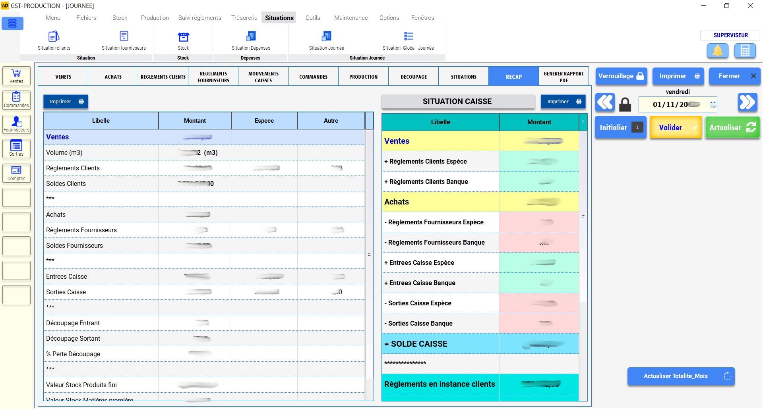This screenshot has height=409, width=763.
Task: Open the date picker calendar icon
Action: (x=713, y=104)
